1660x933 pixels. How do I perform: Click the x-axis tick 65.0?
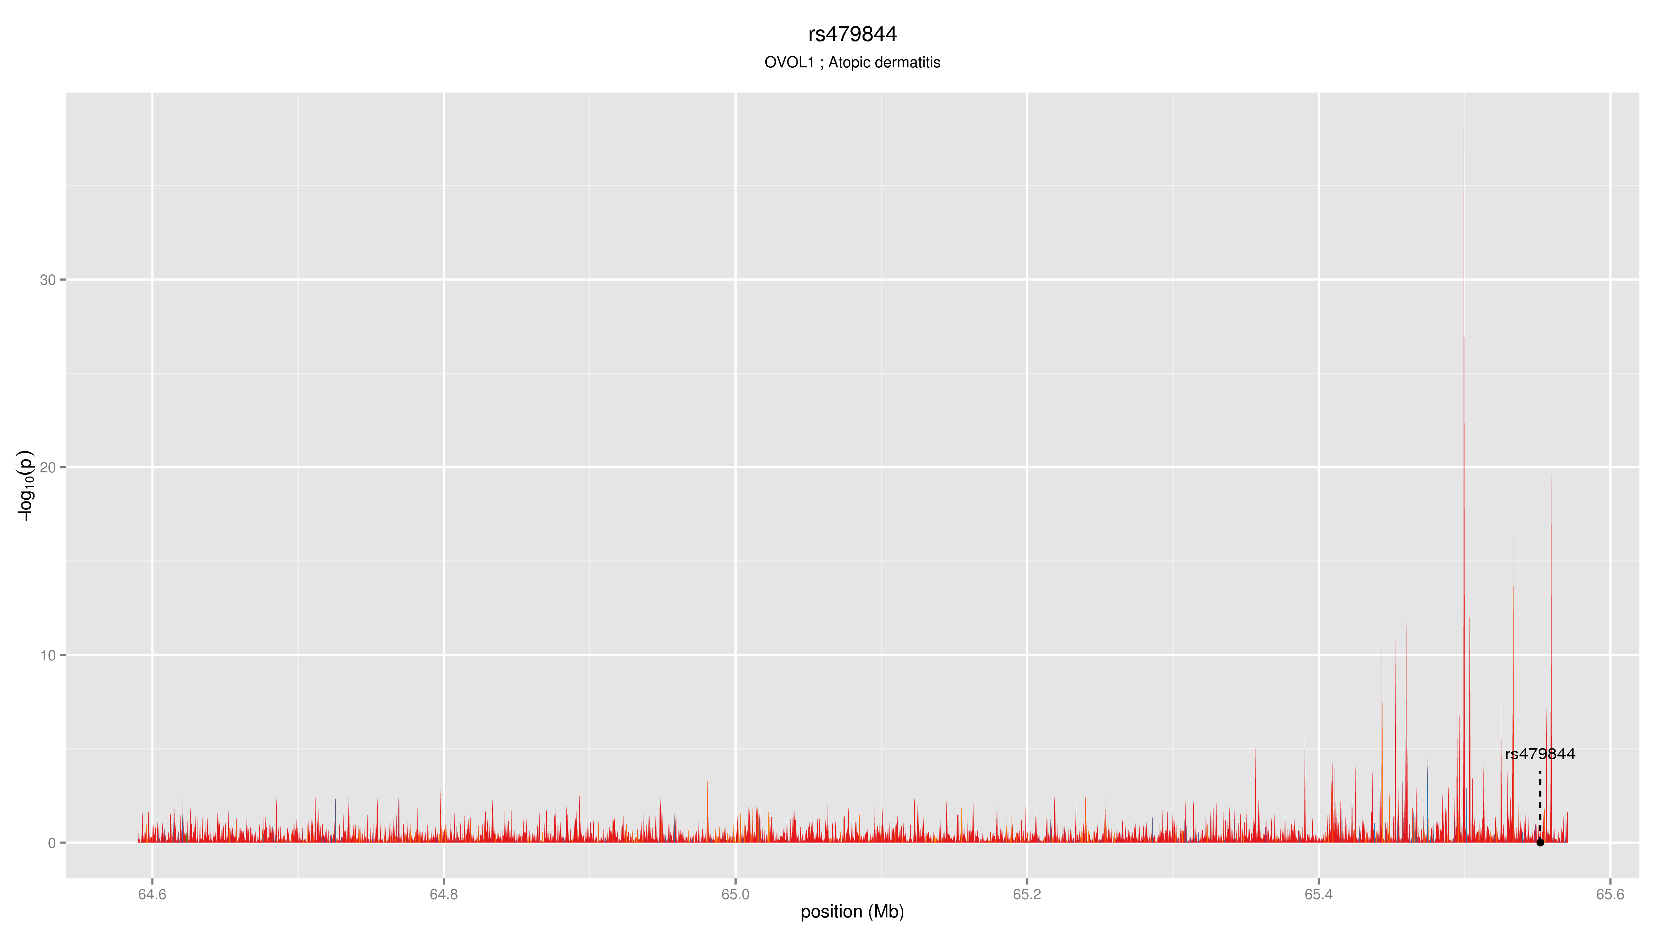point(735,894)
